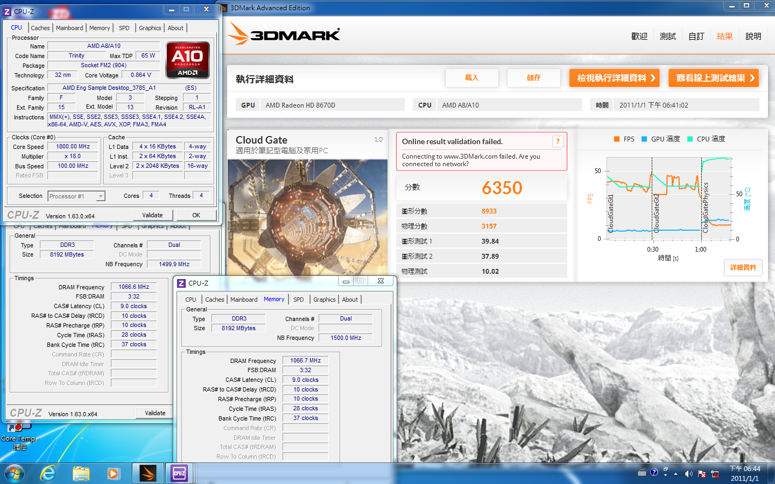Open the SPD tab in CPU-Z processor window
Image resolution: width=775 pixels, height=484 pixels.
(x=124, y=28)
